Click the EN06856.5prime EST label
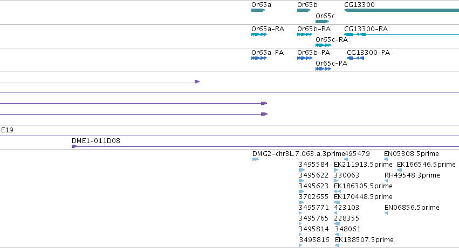The width and height of the screenshot is (459, 248). 412,208
